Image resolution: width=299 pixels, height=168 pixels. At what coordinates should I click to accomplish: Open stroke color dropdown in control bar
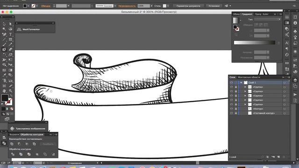pos(37,6)
